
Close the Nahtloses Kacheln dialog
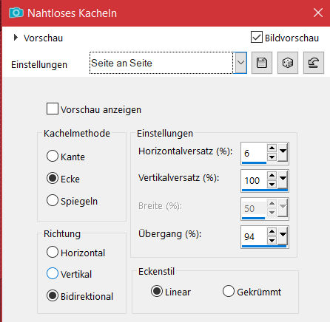(318, 13)
